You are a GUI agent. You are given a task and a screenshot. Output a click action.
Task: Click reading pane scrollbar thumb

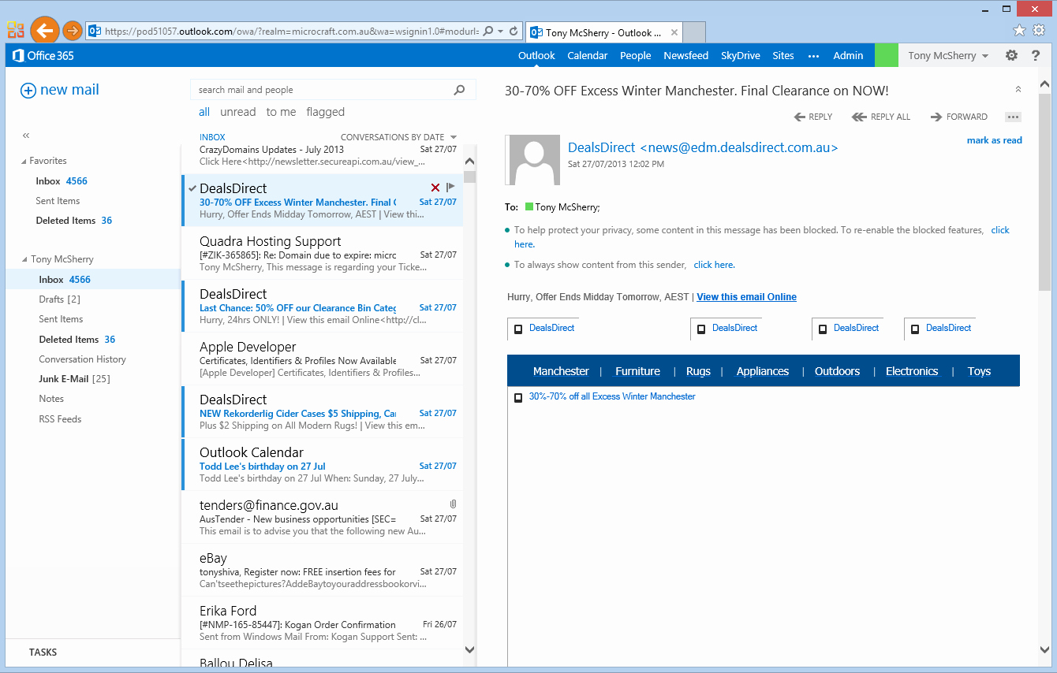[x=1045, y=192]
